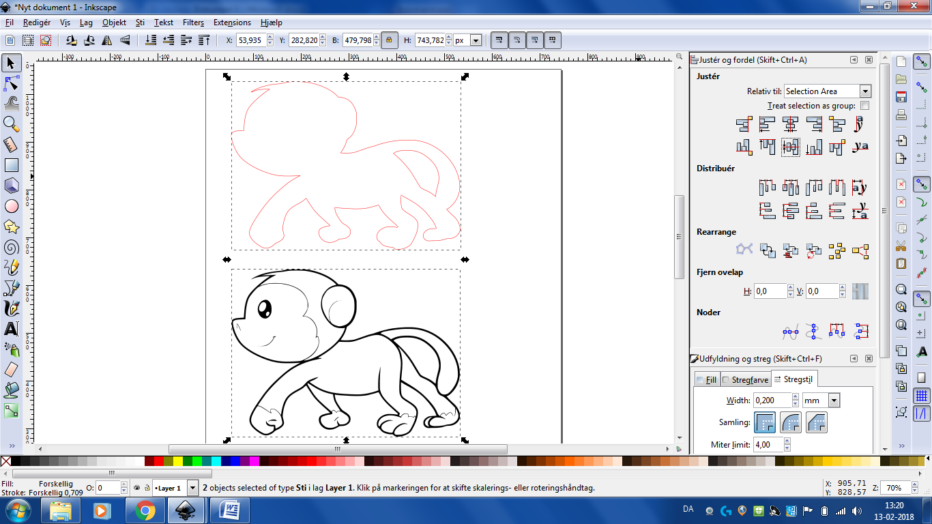Pick the Eraser tool
Viewport: 932px width, 524px height.
12,370
